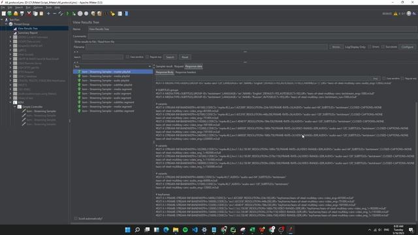
Task: Click the Configure button
Action: (408, 47)
